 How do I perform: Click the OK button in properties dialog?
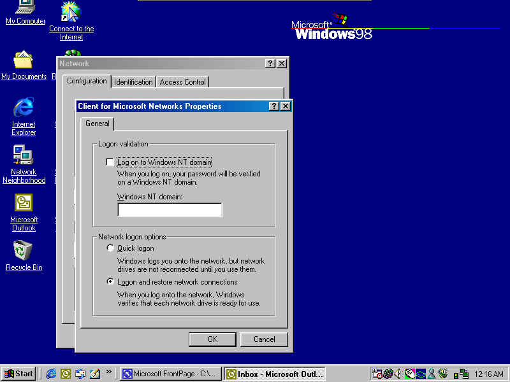click(x=212, y=339)
